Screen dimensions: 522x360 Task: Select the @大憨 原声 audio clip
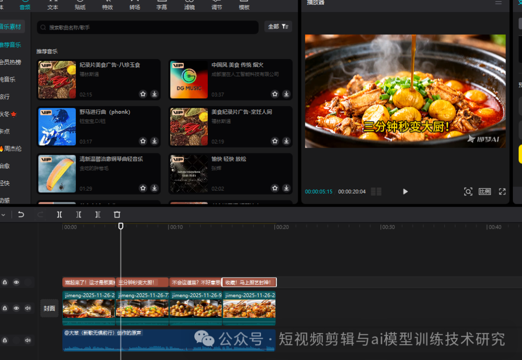[x=169, y=340]
